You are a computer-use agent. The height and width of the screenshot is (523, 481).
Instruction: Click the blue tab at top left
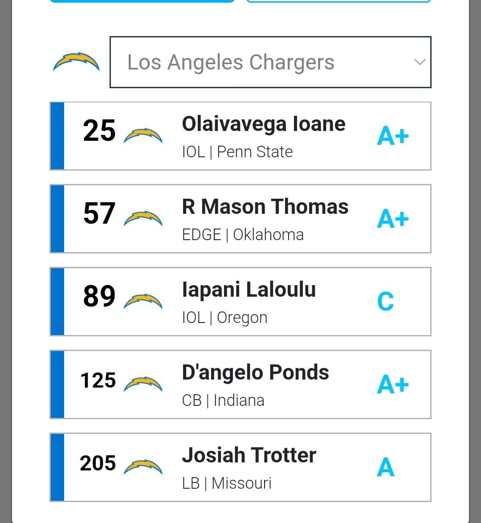pos(142,1)
